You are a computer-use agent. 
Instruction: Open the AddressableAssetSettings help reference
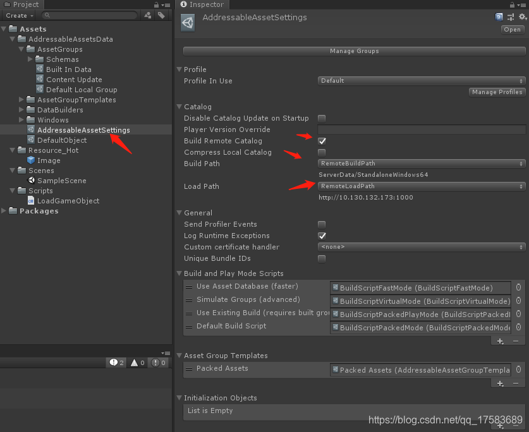(x=499, y=16)
